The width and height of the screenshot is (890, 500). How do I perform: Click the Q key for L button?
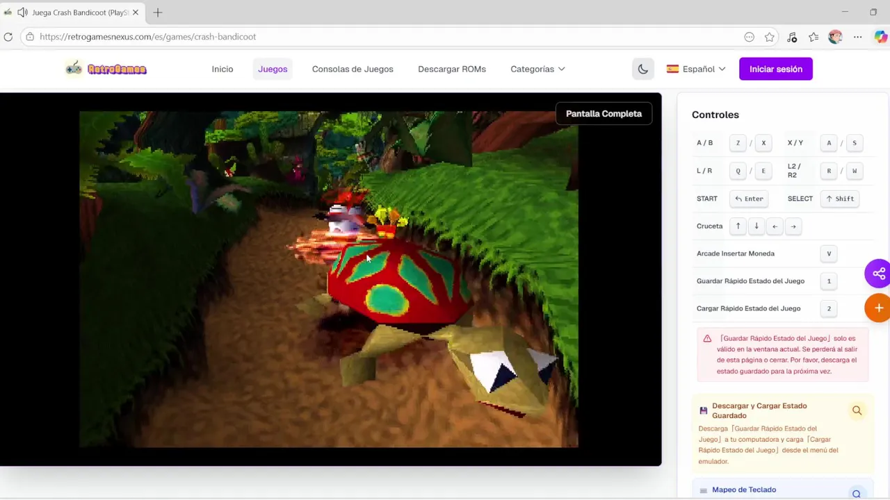coord(738,171)
